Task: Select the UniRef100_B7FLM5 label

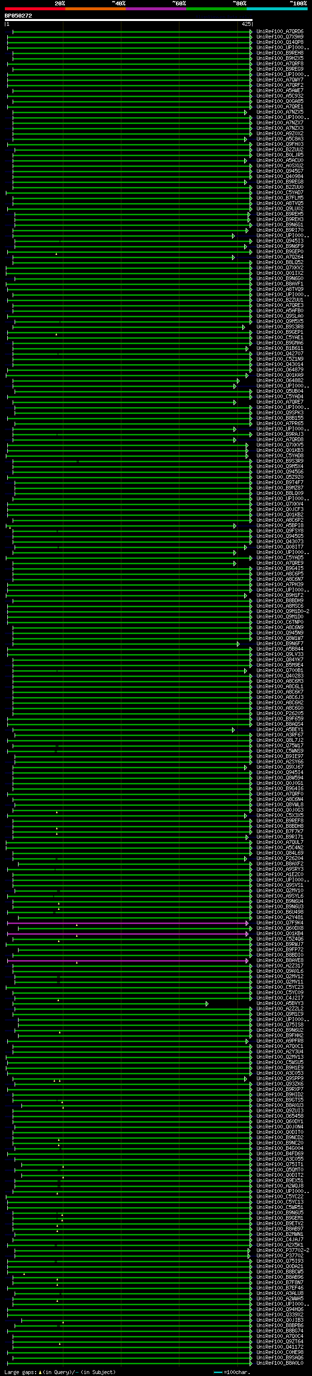Action: (x=280, y=198)
